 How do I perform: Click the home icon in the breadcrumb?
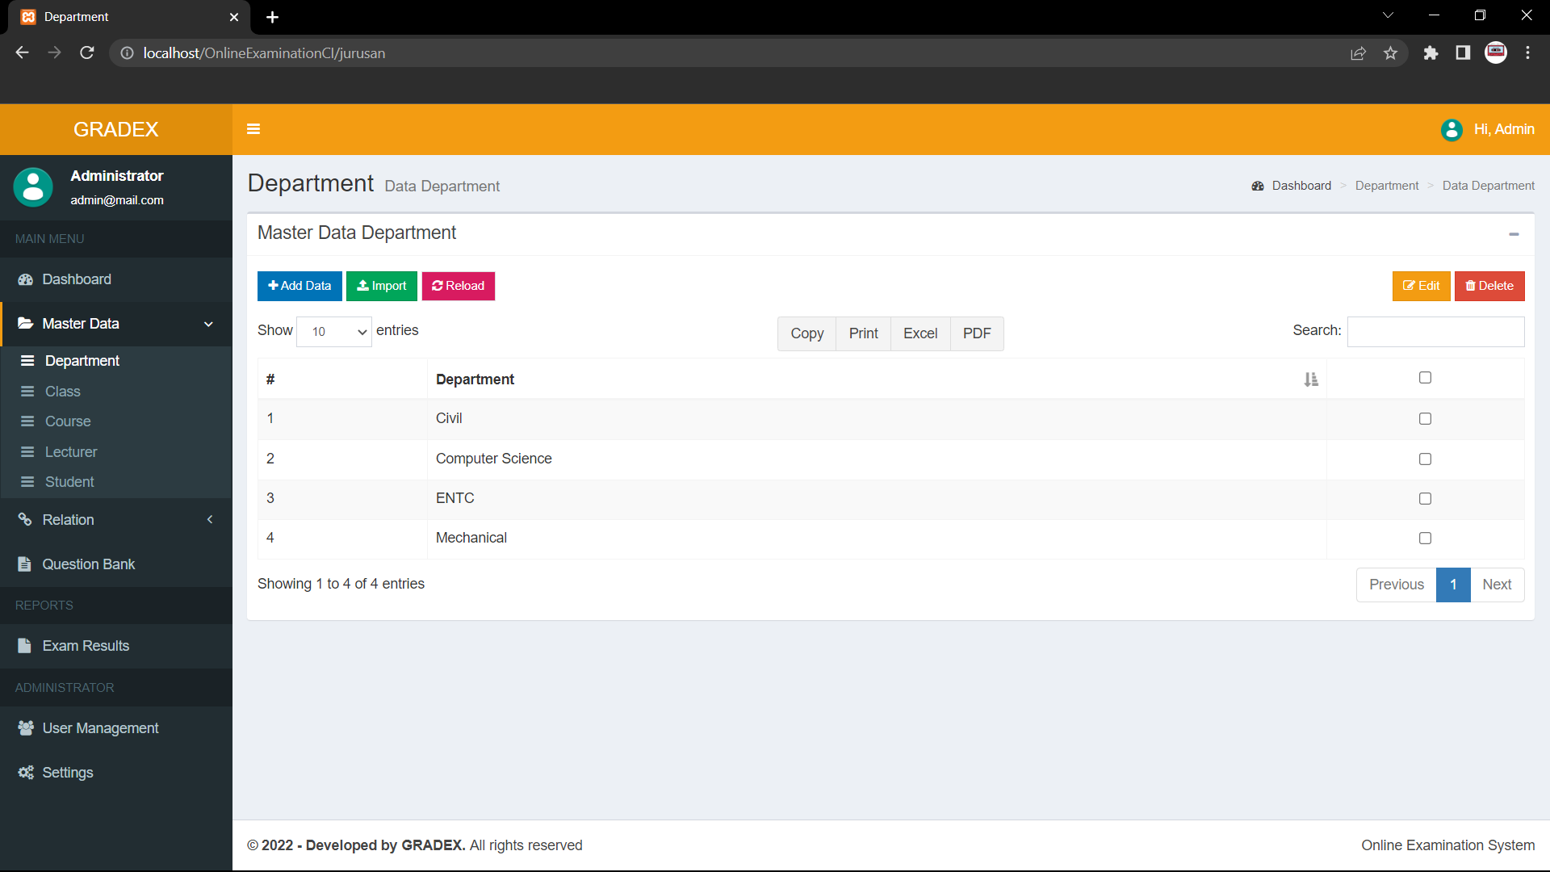(x=1257, y=186)
